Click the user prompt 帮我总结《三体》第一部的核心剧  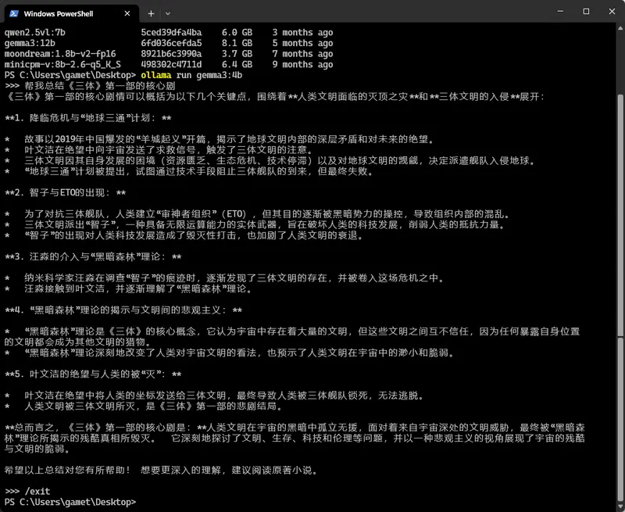click(x=100, y=86)
